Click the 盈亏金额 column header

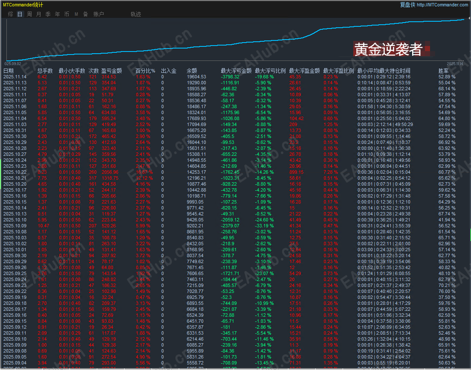111,71
